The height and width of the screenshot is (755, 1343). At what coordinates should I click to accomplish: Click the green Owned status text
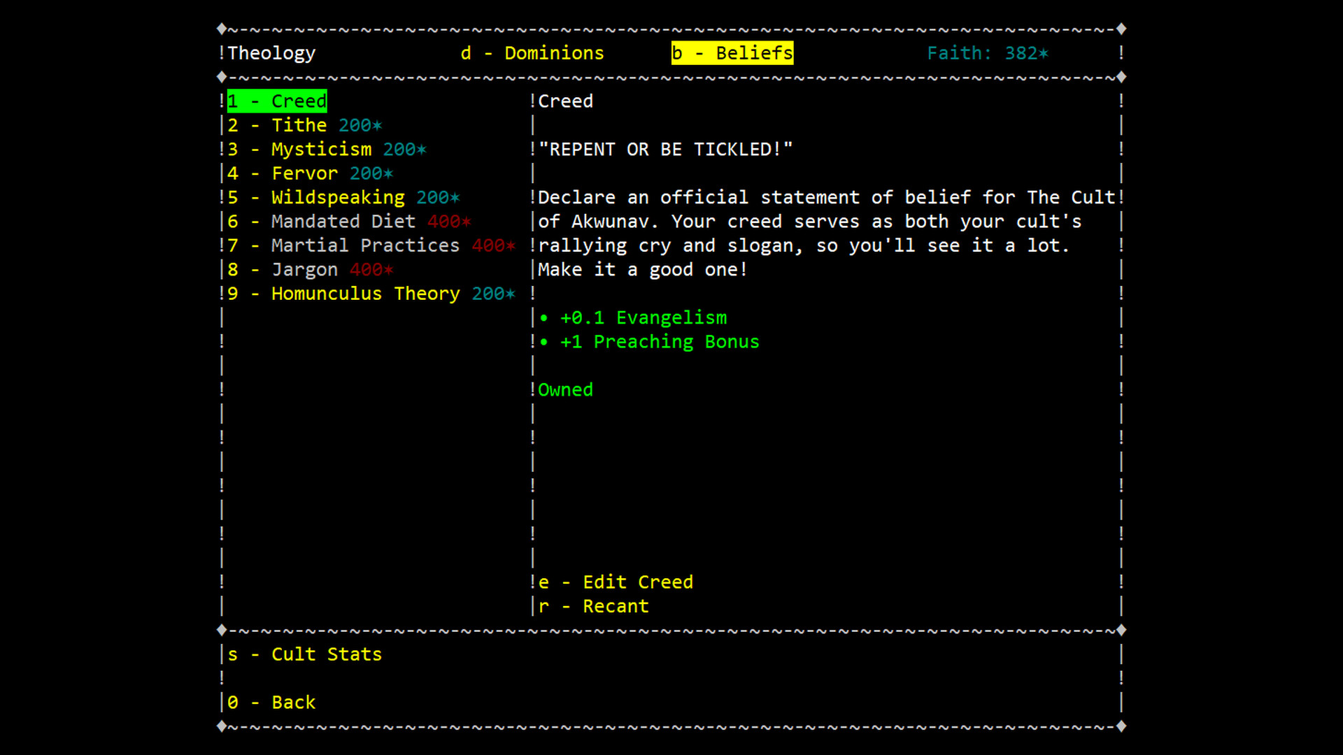[565, 390]
